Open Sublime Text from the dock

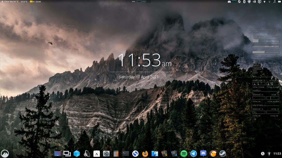pos(164,153)
